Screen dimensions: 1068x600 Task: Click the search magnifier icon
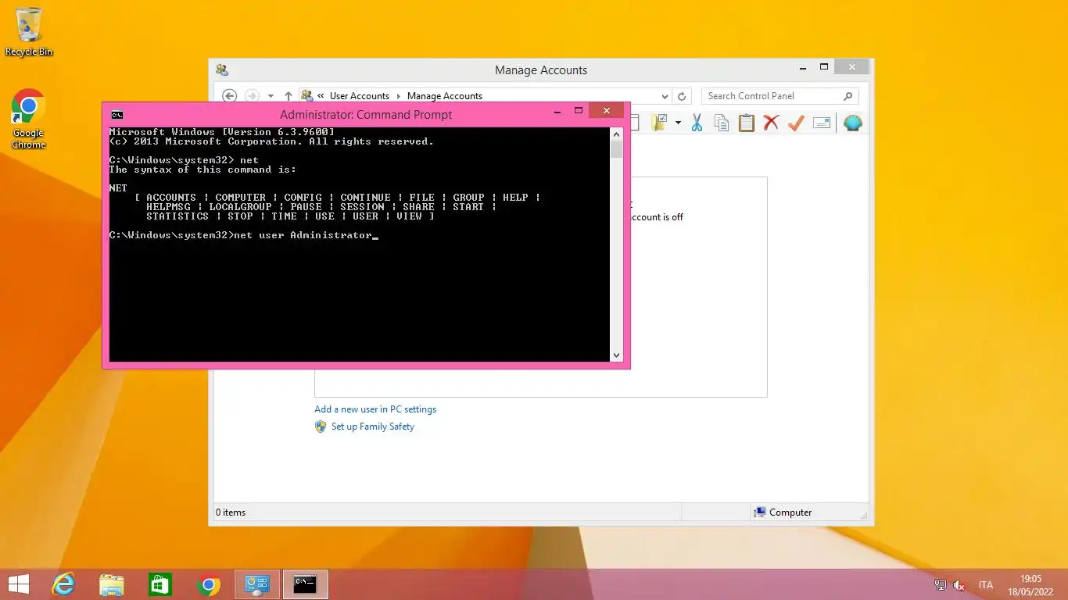click(848, 96)
